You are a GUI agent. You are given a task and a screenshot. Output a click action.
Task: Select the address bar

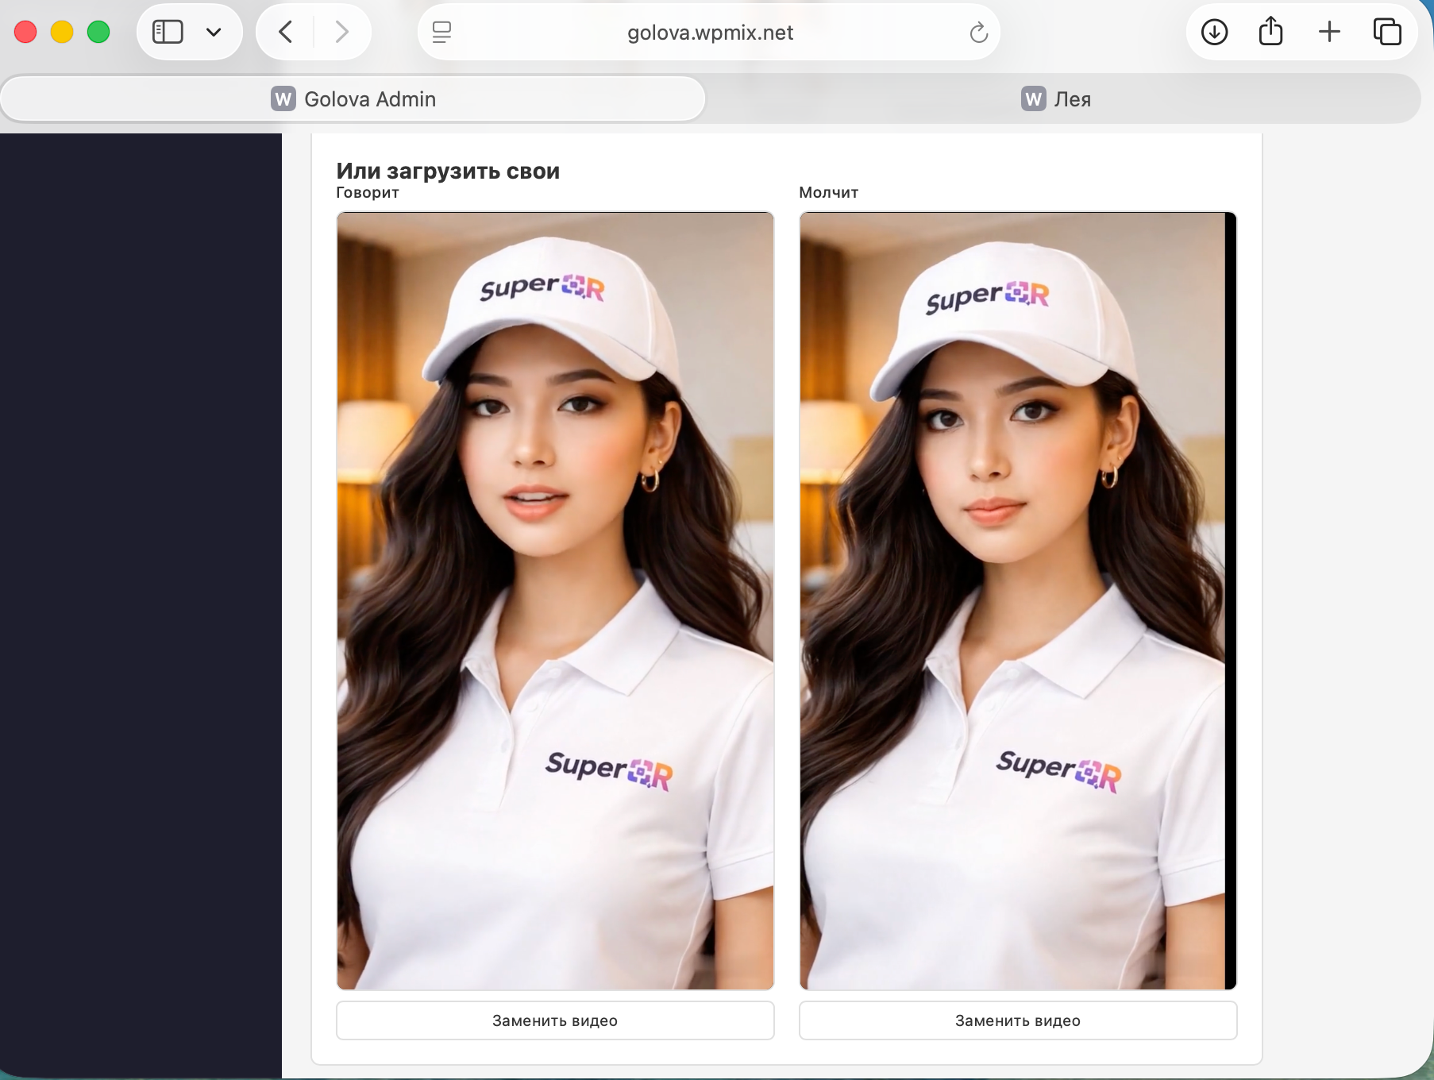point(709,33)
